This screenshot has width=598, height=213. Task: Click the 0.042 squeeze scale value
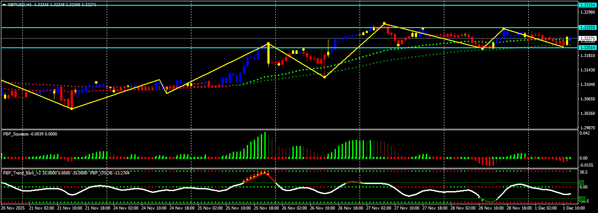(x=584, y=134)
